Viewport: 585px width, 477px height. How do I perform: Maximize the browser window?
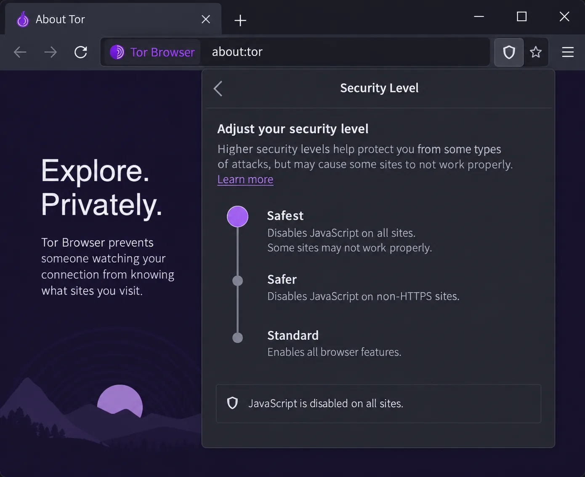pos(522,17)
